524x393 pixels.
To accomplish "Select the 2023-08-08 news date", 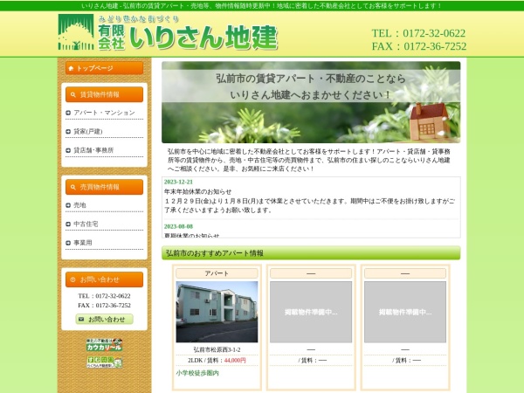I will tap(178, 226).
